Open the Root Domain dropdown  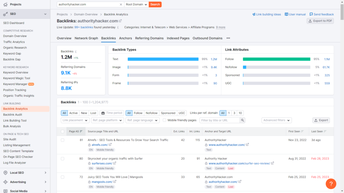(136, 4)
